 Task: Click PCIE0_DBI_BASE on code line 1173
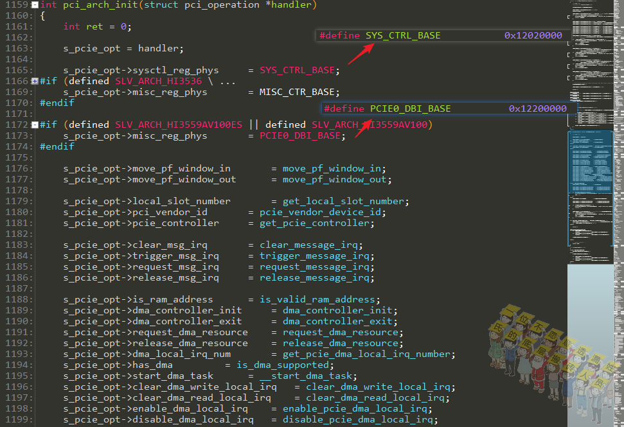click(x=300, y=136)
